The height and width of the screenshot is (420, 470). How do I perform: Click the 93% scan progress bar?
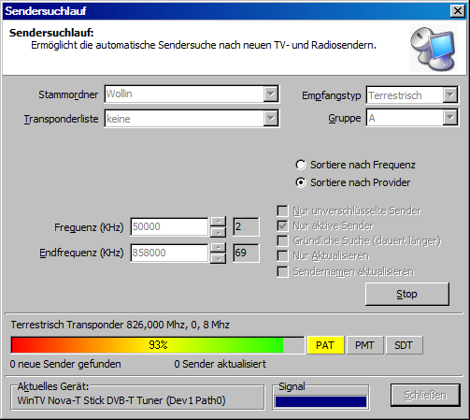158,345
